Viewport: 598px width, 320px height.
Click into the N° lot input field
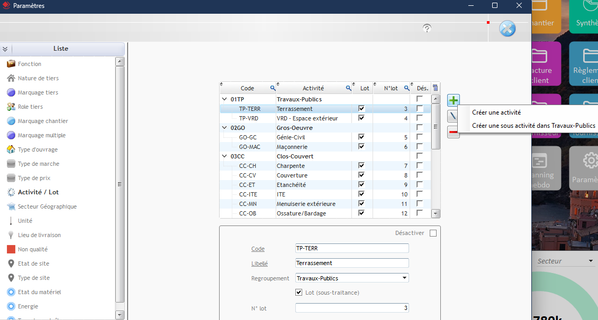(352, 308)
